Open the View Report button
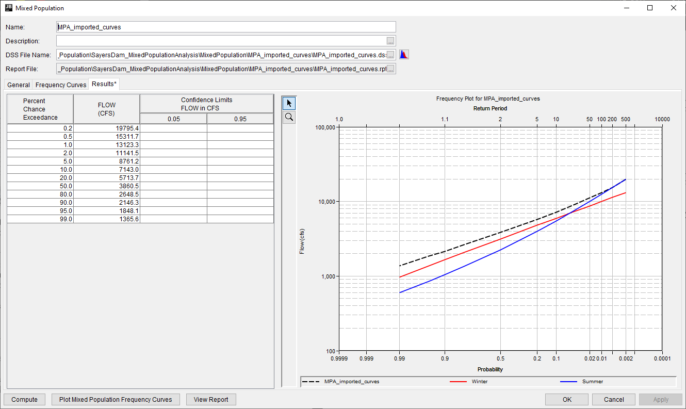Image resolution: width=686 pixels, height=409 pixels. tap(211, 399)
